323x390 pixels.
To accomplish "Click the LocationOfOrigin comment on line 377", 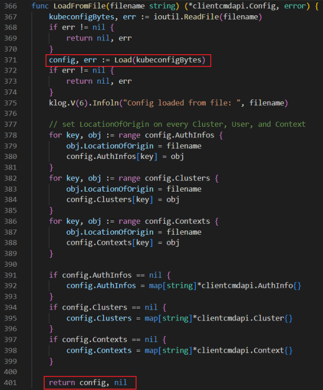I will [178, 124].
